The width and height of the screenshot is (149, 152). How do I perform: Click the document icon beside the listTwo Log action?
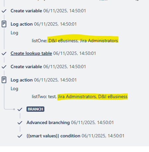coord(4,80)
